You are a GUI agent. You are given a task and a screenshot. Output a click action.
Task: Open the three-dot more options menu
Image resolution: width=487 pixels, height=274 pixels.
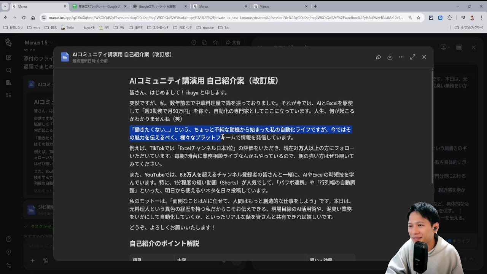point(401,57)
